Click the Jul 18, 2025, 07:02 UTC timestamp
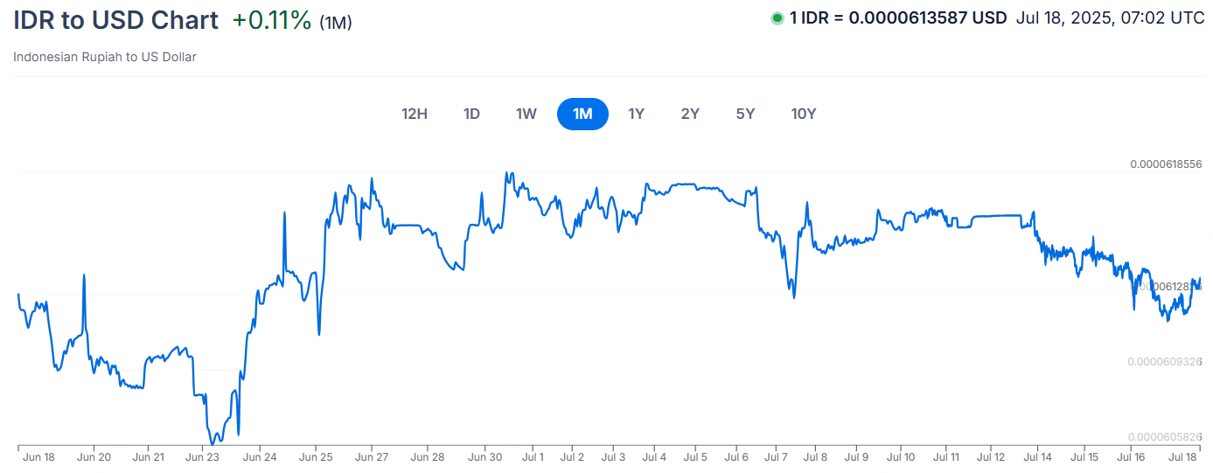This screenshot has height=473, width=1213. [x=1109, y=18]
